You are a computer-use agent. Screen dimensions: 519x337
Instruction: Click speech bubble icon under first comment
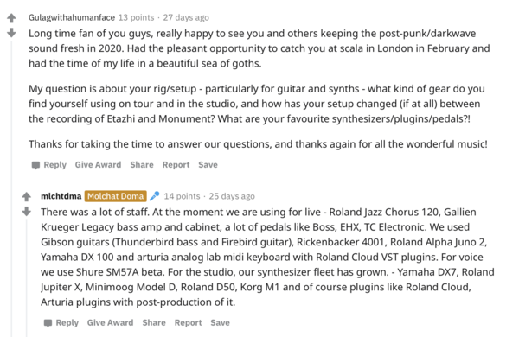(35, 165)
